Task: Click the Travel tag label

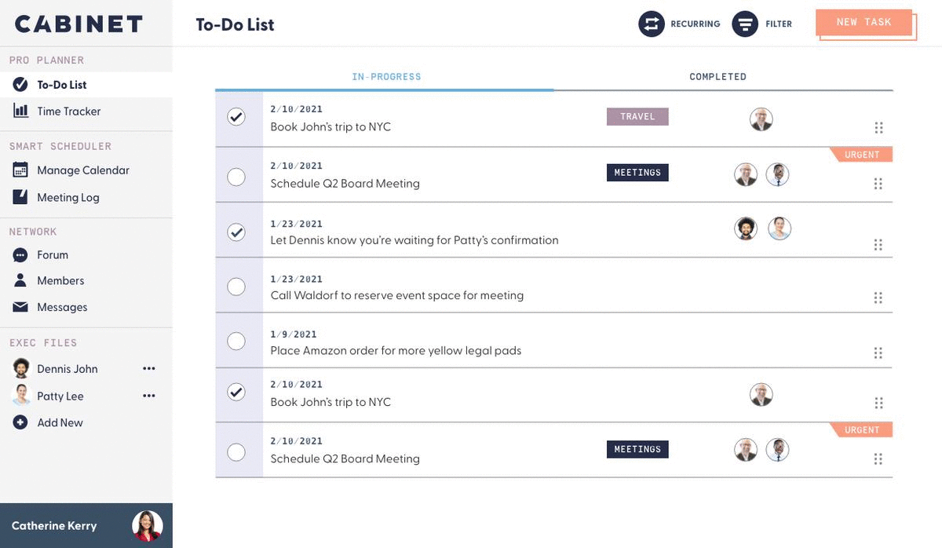Action: pyautogui.click(x=637, y=116)
